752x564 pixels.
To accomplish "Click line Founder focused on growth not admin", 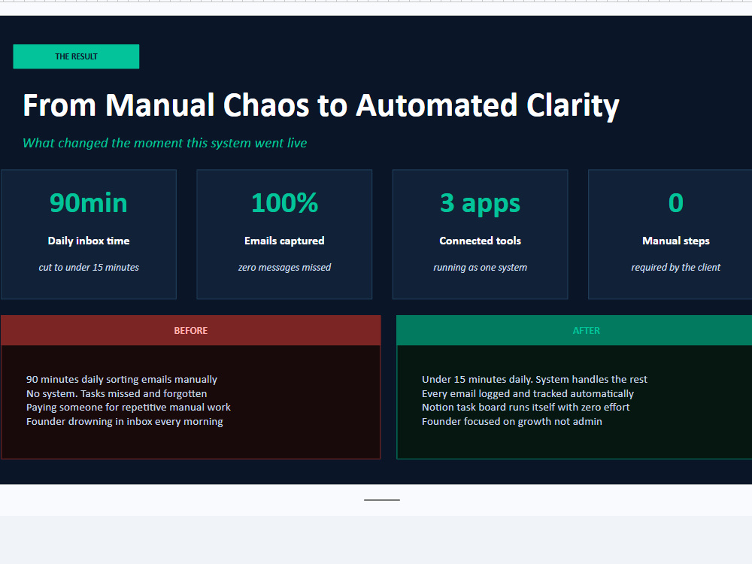I will click(511, 422).
